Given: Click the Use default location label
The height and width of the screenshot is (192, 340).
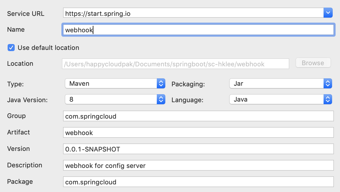Looking at the screenshot, I should (x=48, y=48).
